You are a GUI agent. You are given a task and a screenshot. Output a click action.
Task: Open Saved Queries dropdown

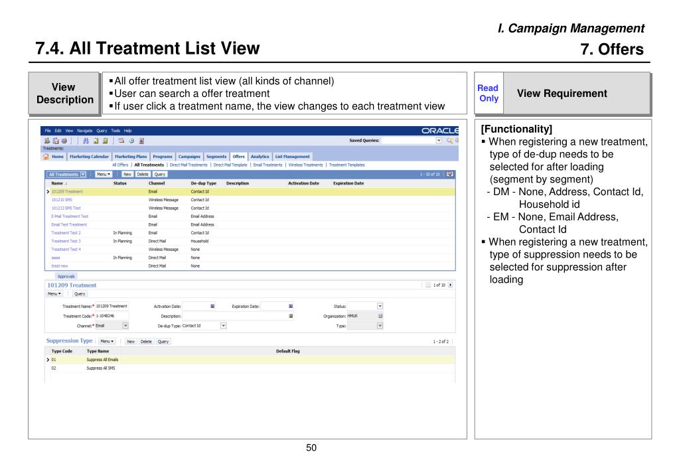439,140
